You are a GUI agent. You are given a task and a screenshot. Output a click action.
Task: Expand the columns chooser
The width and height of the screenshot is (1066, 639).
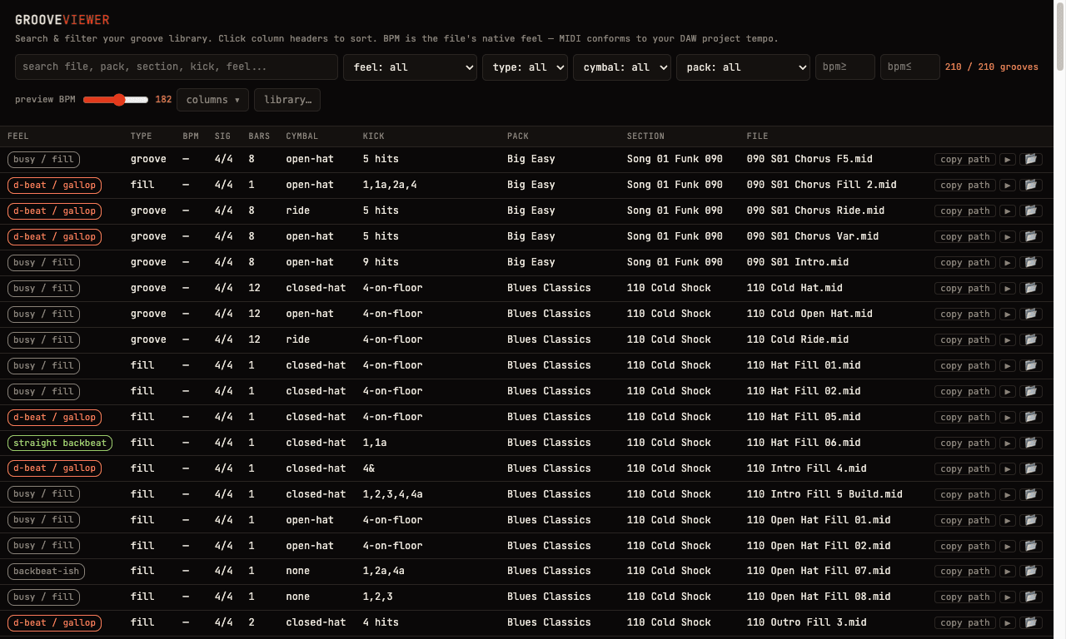(212, 100)
